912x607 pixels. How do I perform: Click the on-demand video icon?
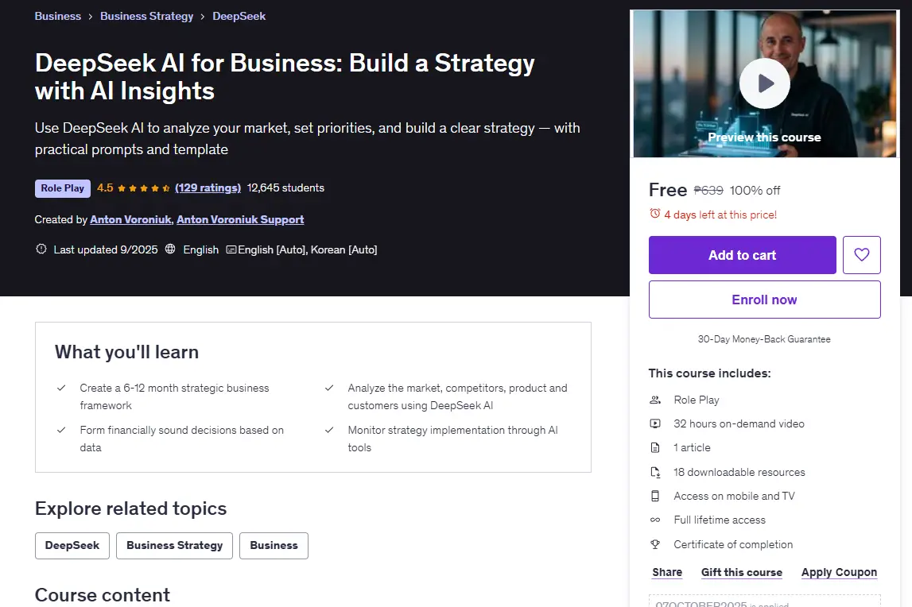pyautogui.click(x=655, y=423)
